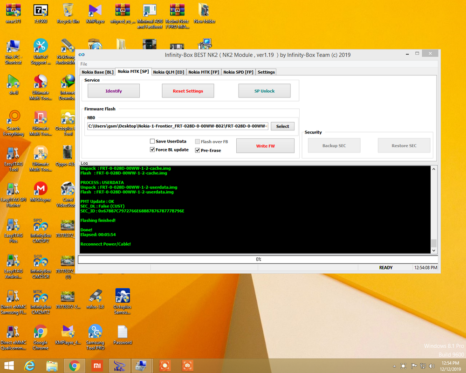Launch Octoplus Samsung shortcut
This screenshot has width=466, height=373.
123,301
